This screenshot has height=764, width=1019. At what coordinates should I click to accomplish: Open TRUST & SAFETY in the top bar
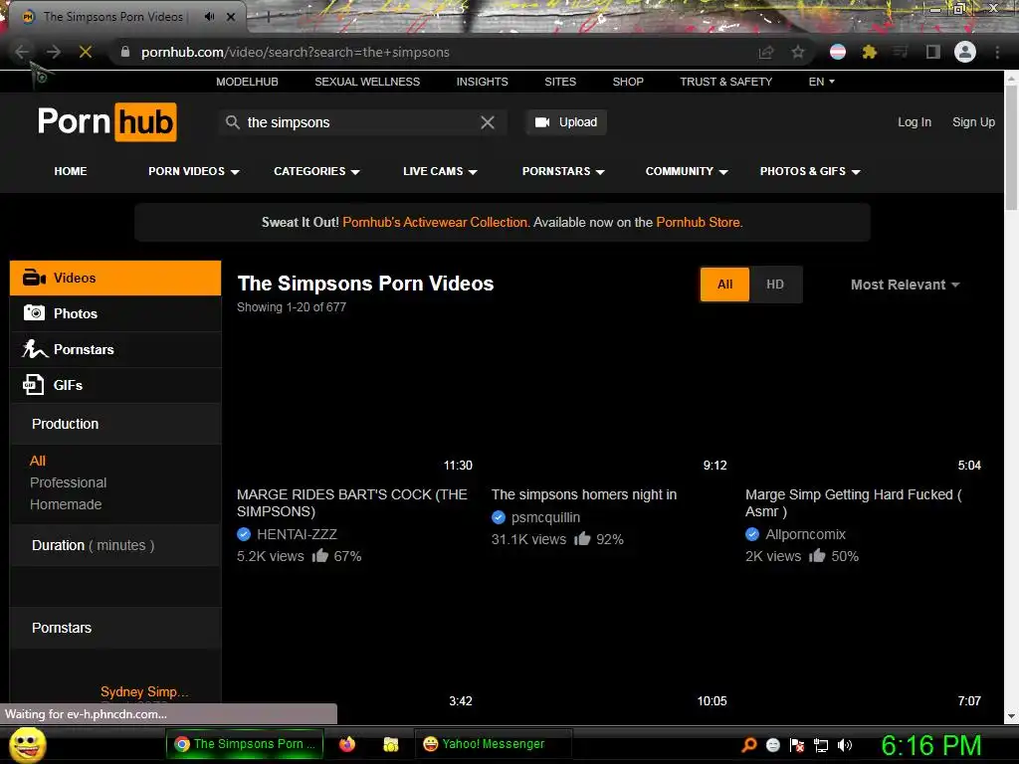[x=725, y=82]
